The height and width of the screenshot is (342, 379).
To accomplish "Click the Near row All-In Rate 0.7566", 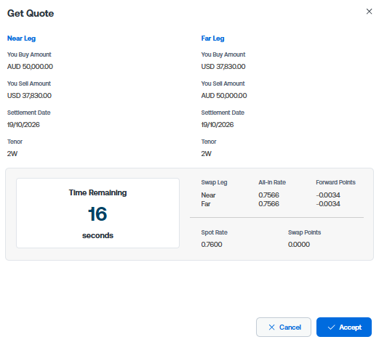I will point(269,195).
